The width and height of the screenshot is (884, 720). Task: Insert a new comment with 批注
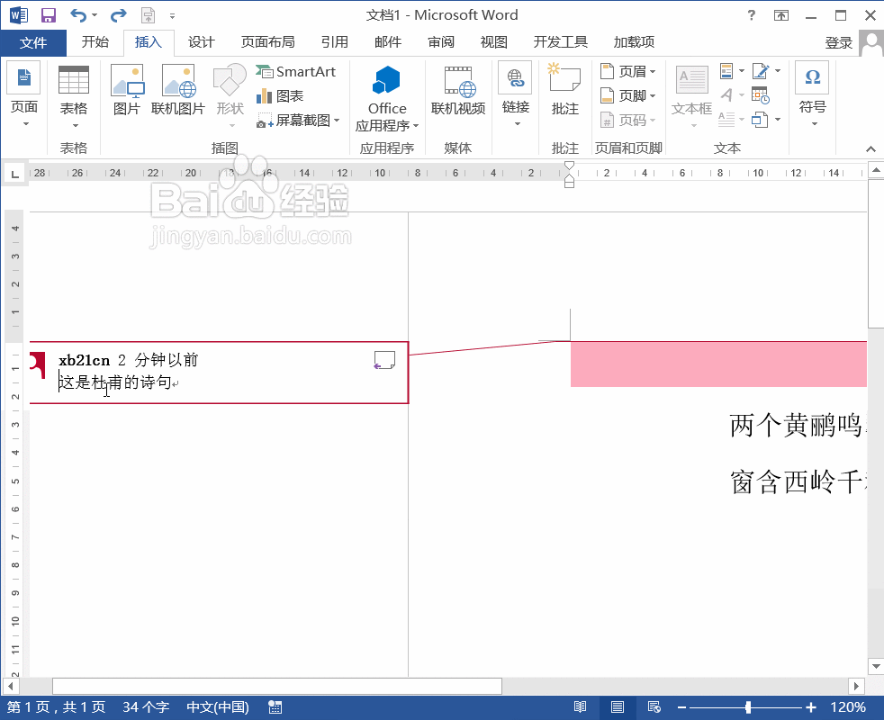click(564, 90)
